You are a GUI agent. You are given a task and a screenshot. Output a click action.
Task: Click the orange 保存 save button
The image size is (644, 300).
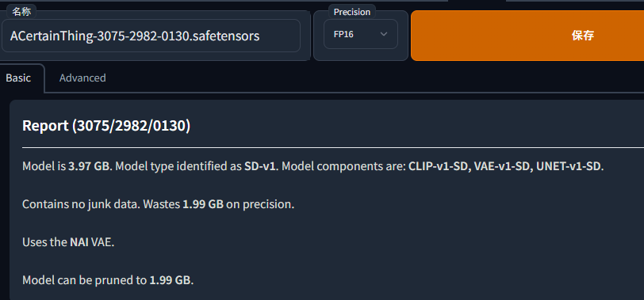click(527, 36)
